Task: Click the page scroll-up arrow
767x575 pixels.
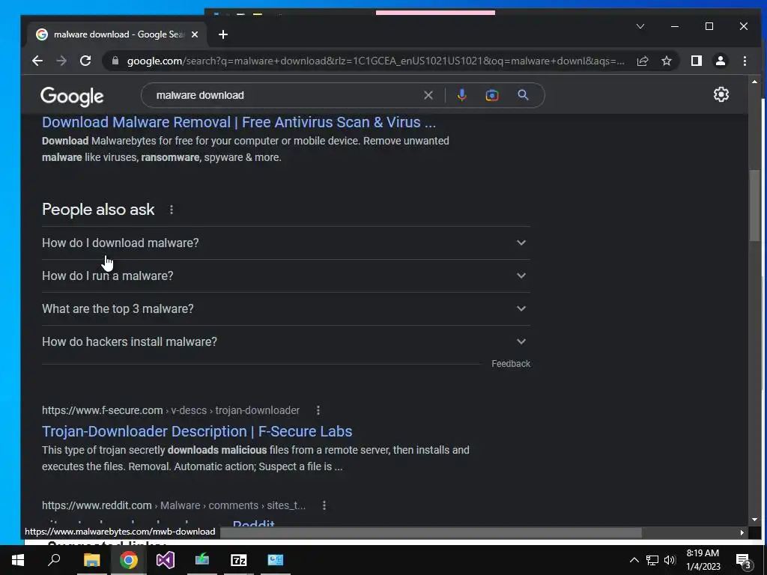Action: (x=754, y=82)
